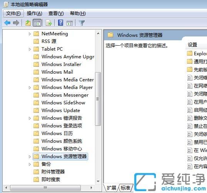
Task: Click the Export list toolbar icon
Action: pos(49,23)
